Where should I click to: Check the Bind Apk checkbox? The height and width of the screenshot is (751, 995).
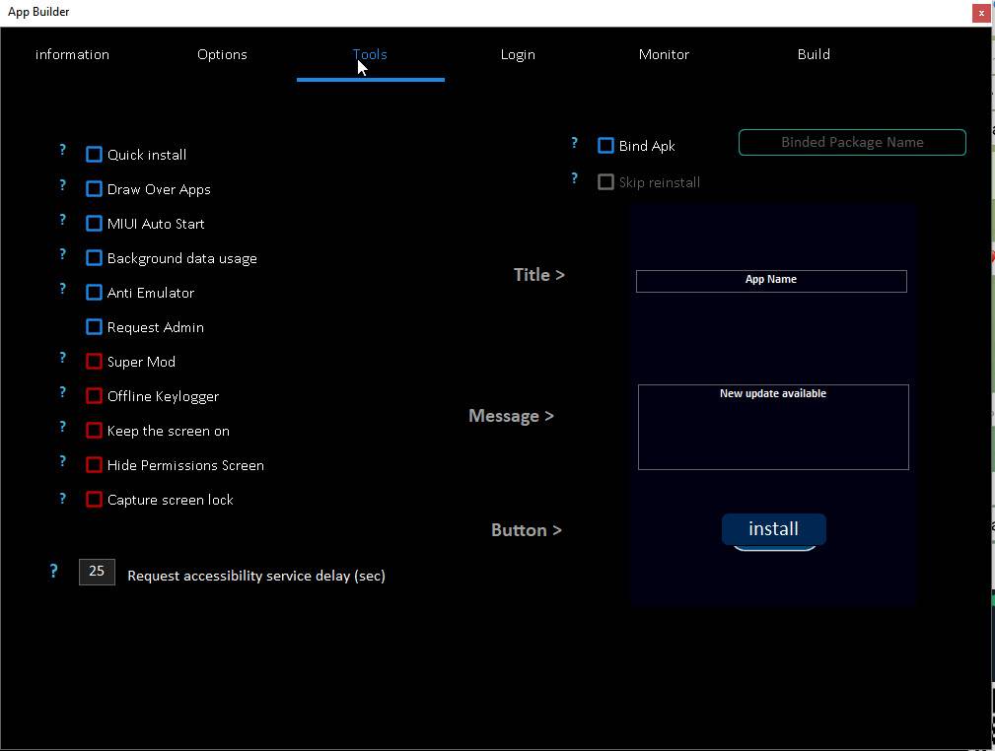[x=606, y=146]
